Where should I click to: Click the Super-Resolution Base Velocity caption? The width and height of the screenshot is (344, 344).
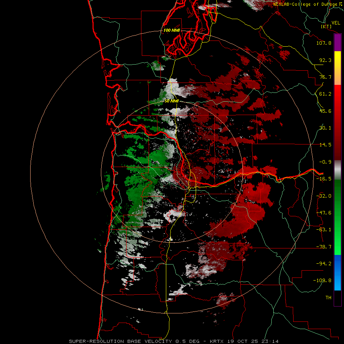174,341
